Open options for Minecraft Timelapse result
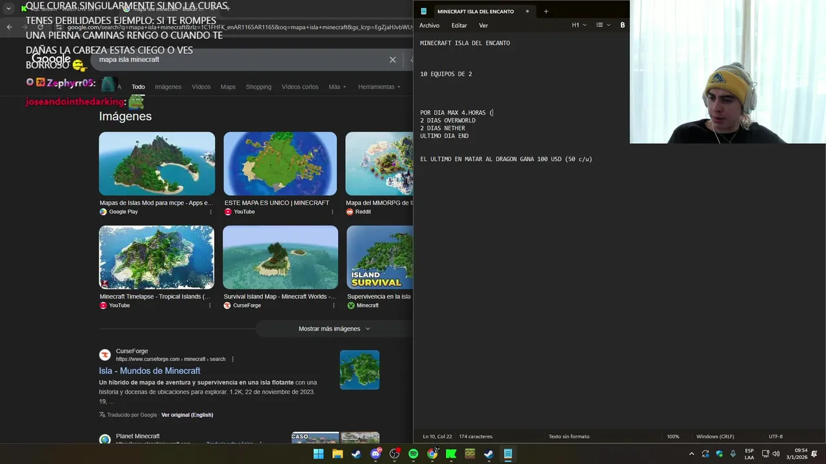This screenshot has width=826, height=464. [210, 305]
